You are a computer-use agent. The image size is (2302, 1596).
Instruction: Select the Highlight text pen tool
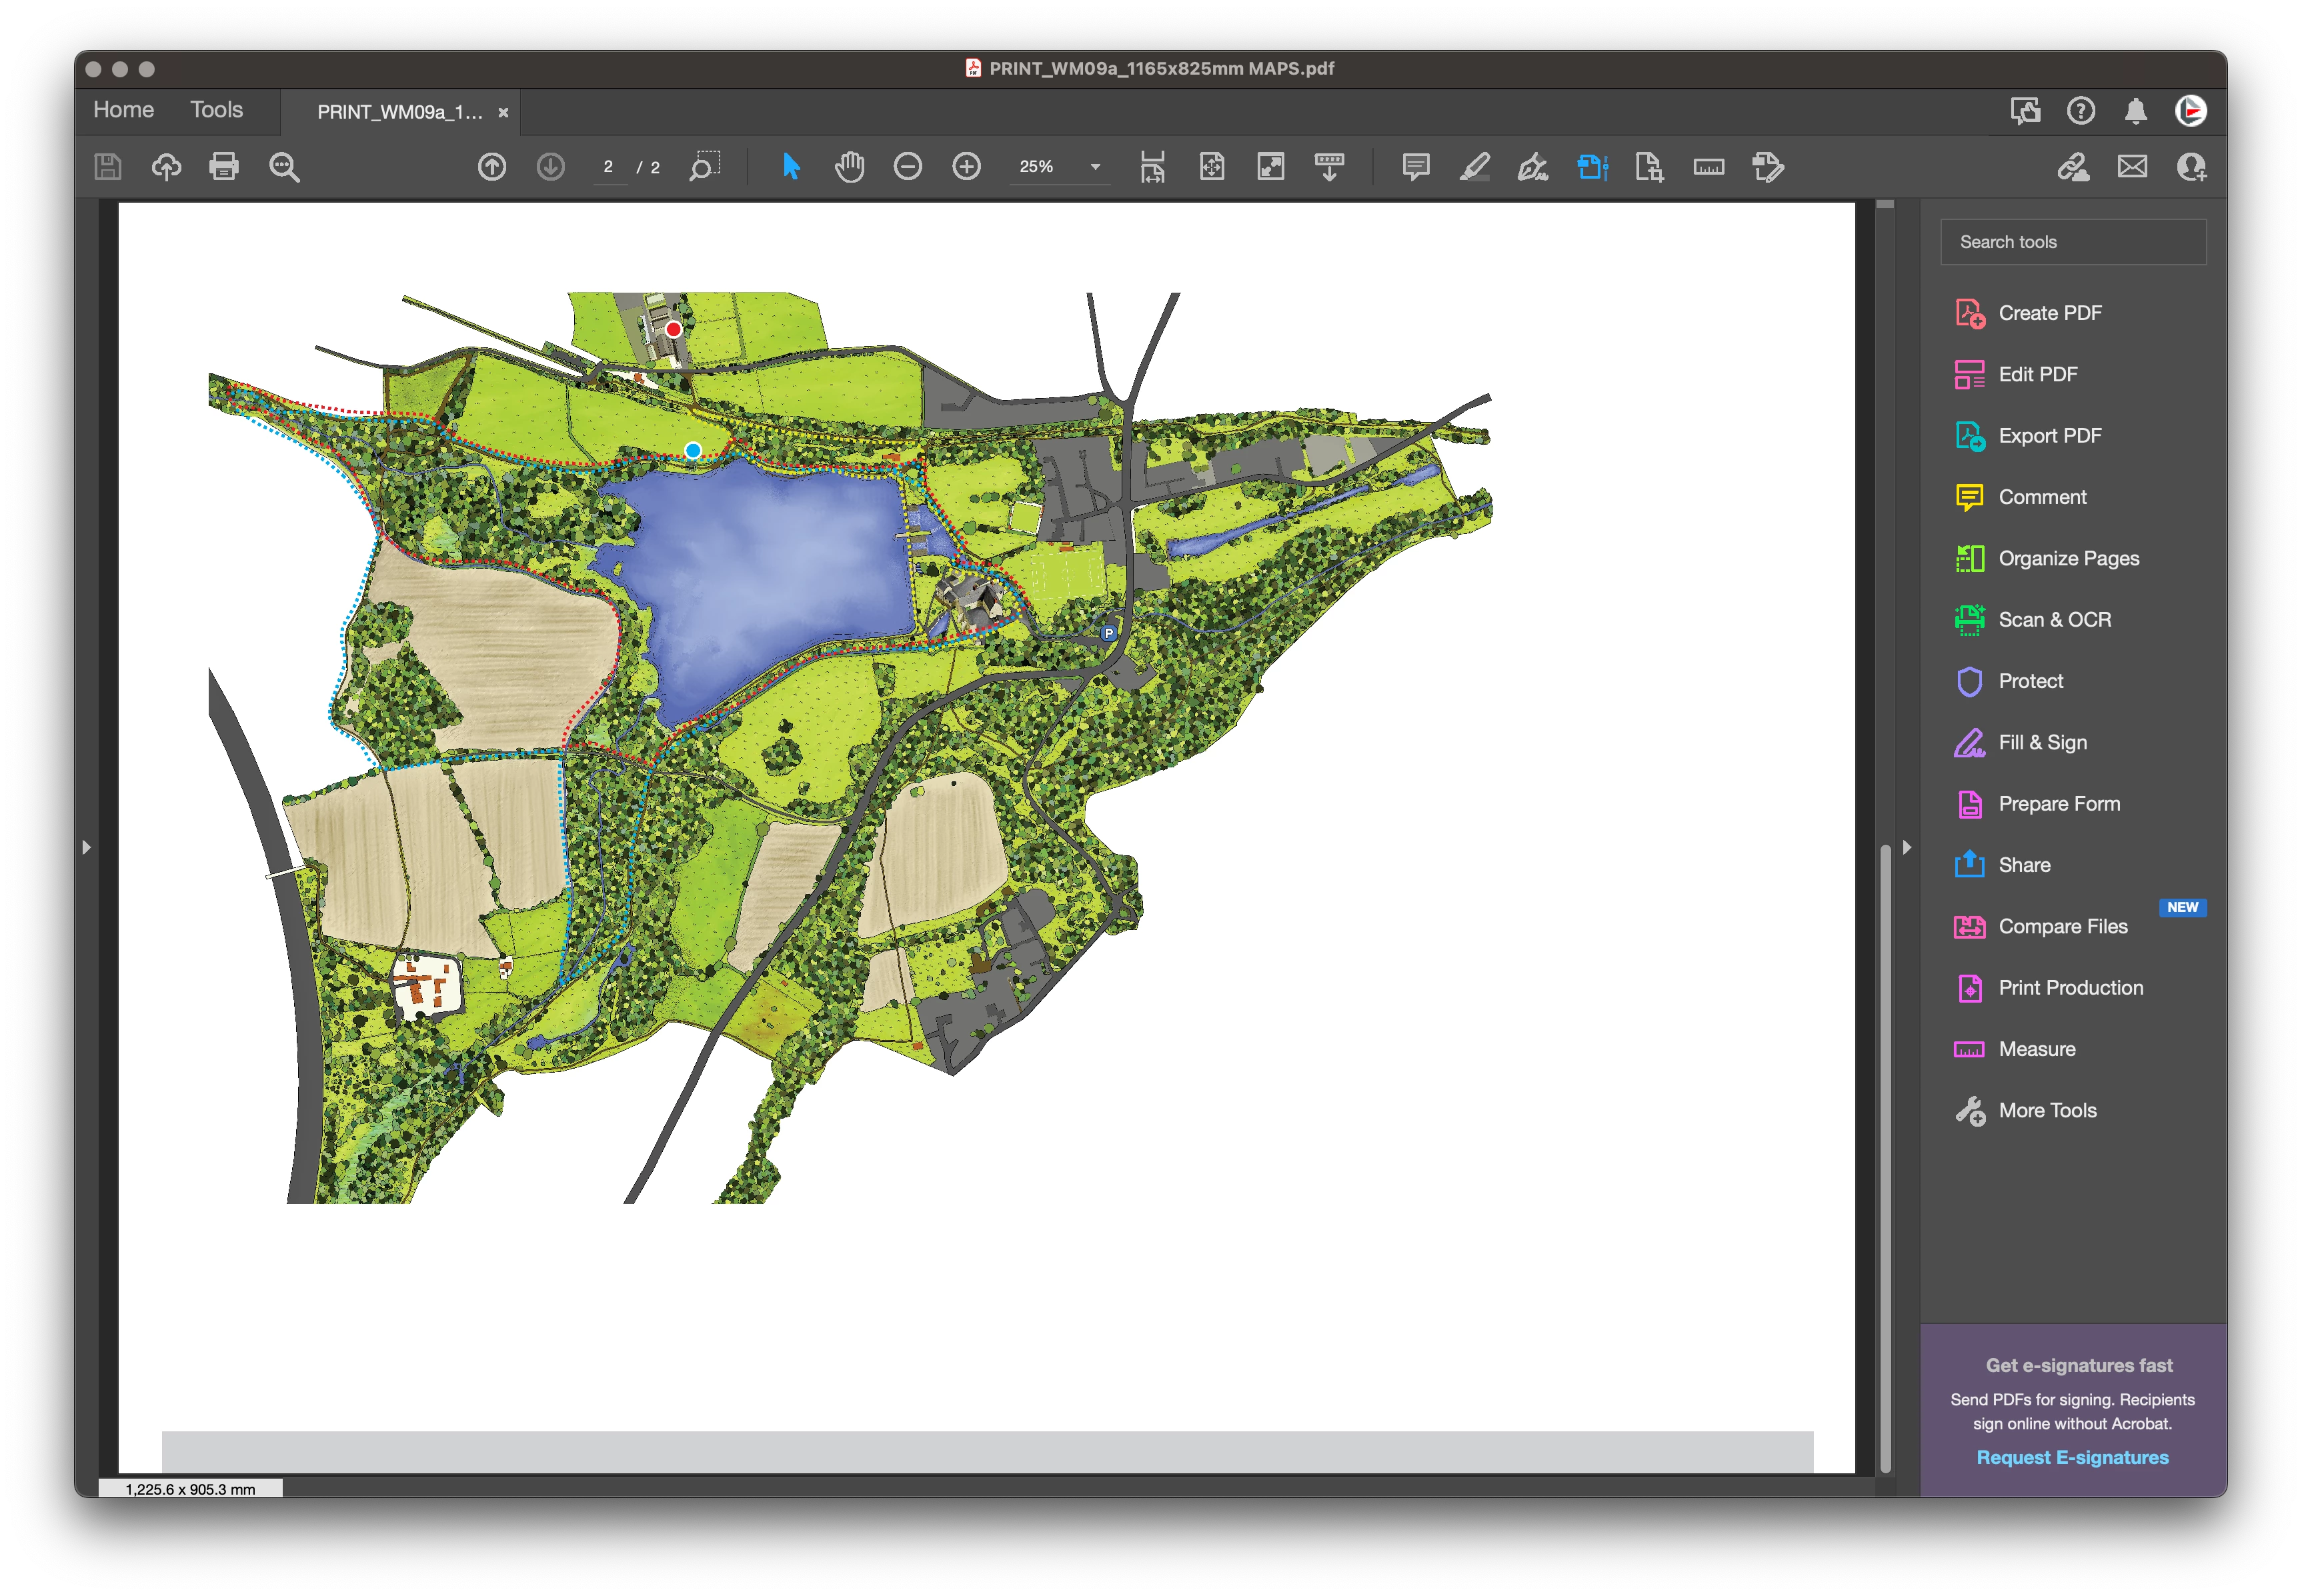click(x=1474, y=167)
